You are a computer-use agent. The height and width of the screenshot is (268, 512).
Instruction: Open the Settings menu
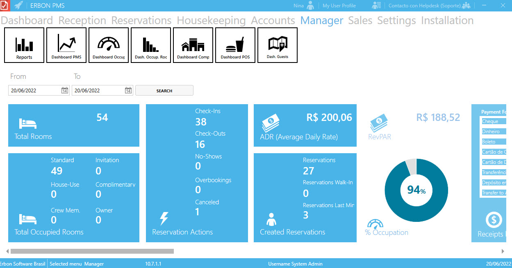(396, 20)
